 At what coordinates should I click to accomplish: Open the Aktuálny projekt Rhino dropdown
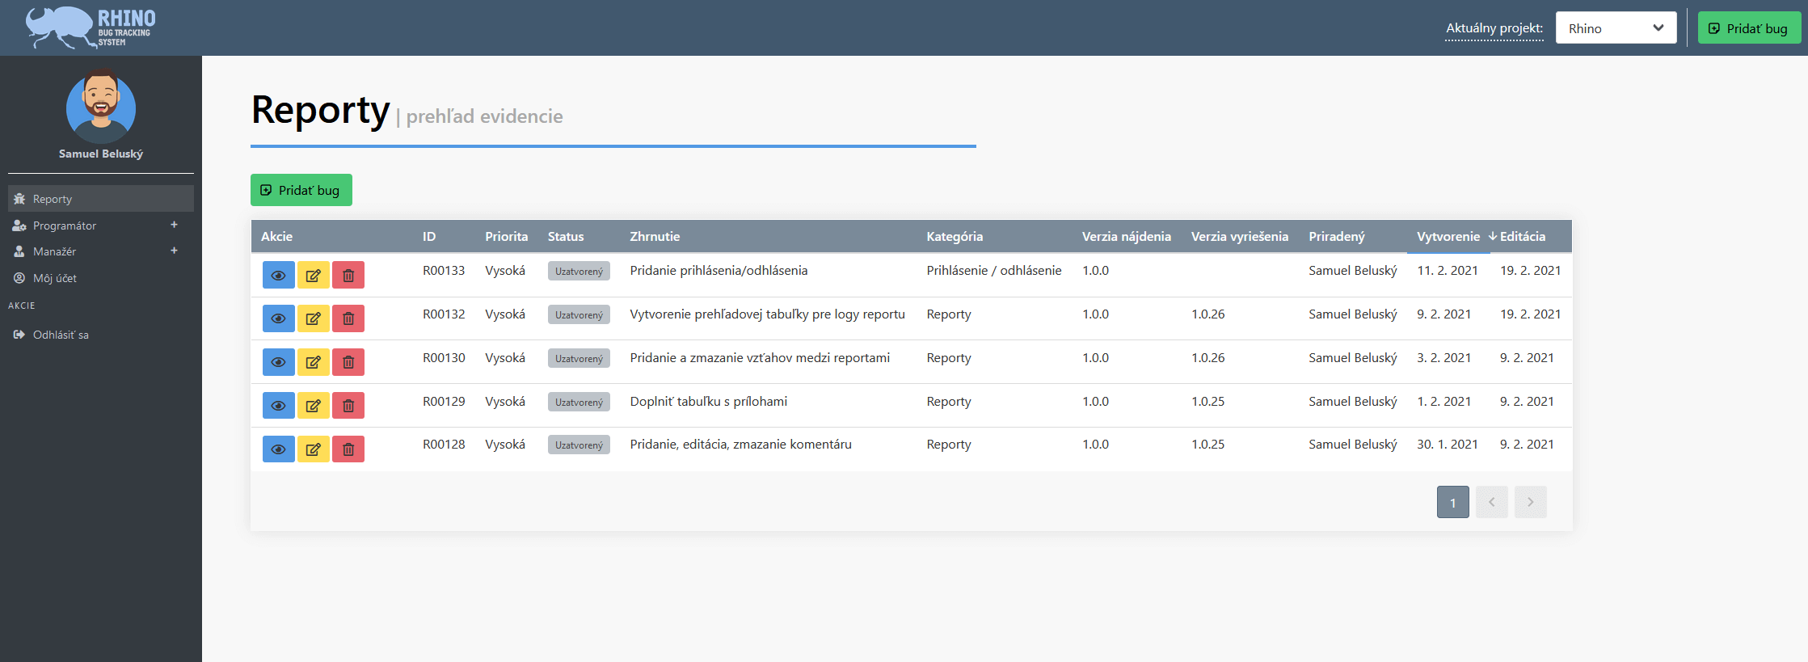[x=1616, y=28]
